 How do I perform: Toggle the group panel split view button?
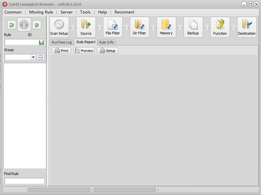[40, 57]
